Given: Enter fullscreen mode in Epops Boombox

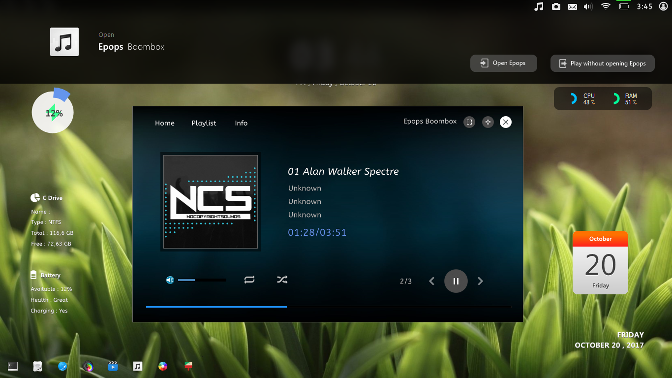Looking at the screenshot, I should 469,122.
